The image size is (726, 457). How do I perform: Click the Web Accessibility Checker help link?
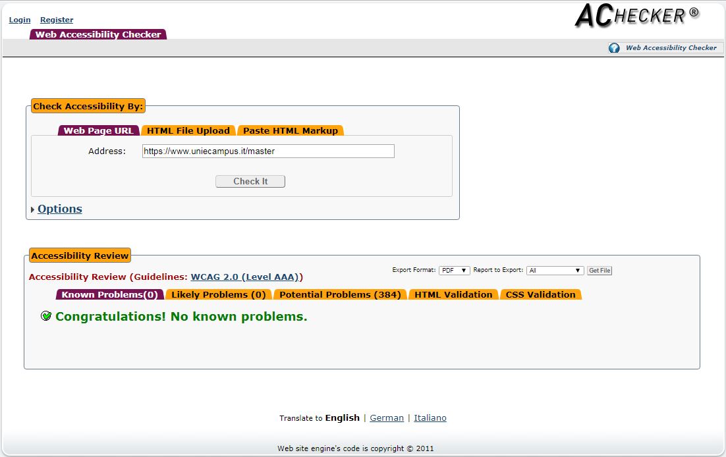pyautogui.click(x=671, y=47)
